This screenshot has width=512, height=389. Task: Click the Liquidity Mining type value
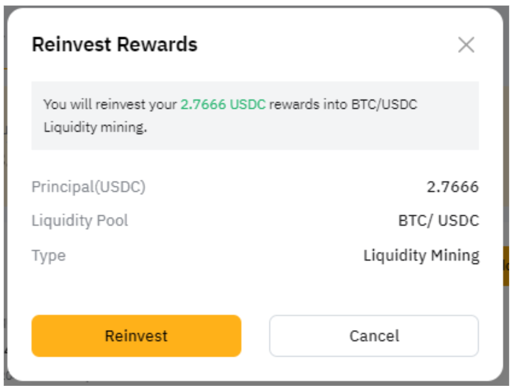coord(421,255)
